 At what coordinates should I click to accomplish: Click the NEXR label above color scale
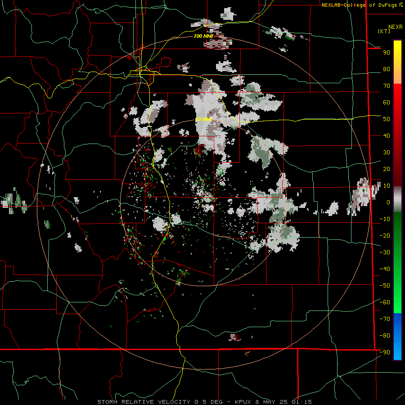click(x=395, y=27)
